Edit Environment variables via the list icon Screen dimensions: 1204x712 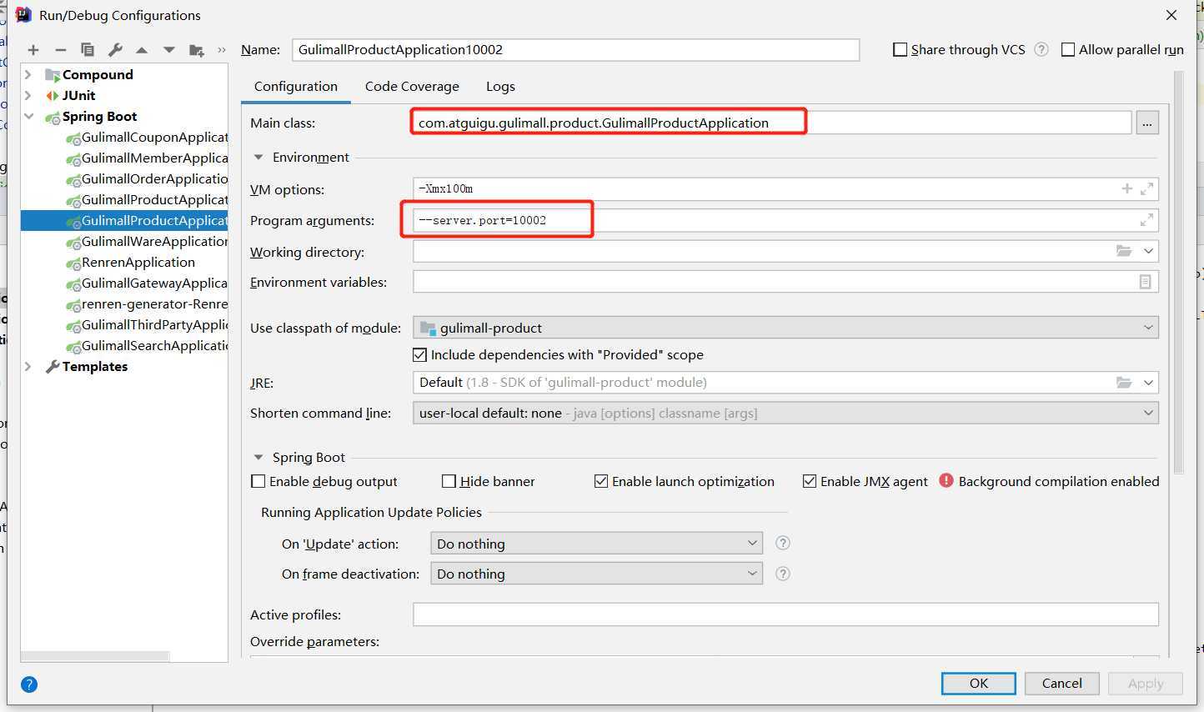(1145, 282)
